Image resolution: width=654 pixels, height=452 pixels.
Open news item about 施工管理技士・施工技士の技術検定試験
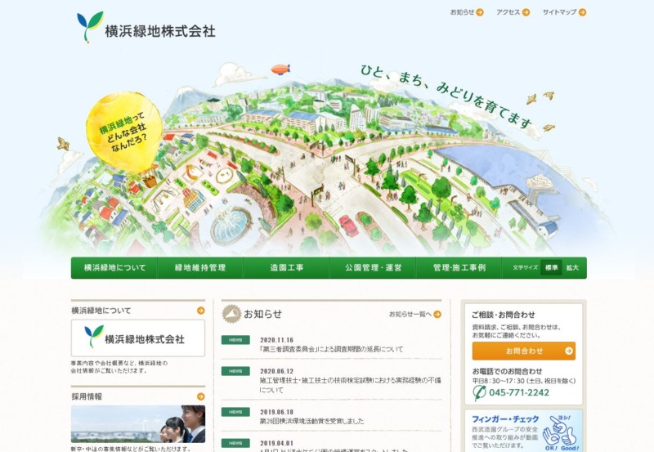[x=350, y=385]
